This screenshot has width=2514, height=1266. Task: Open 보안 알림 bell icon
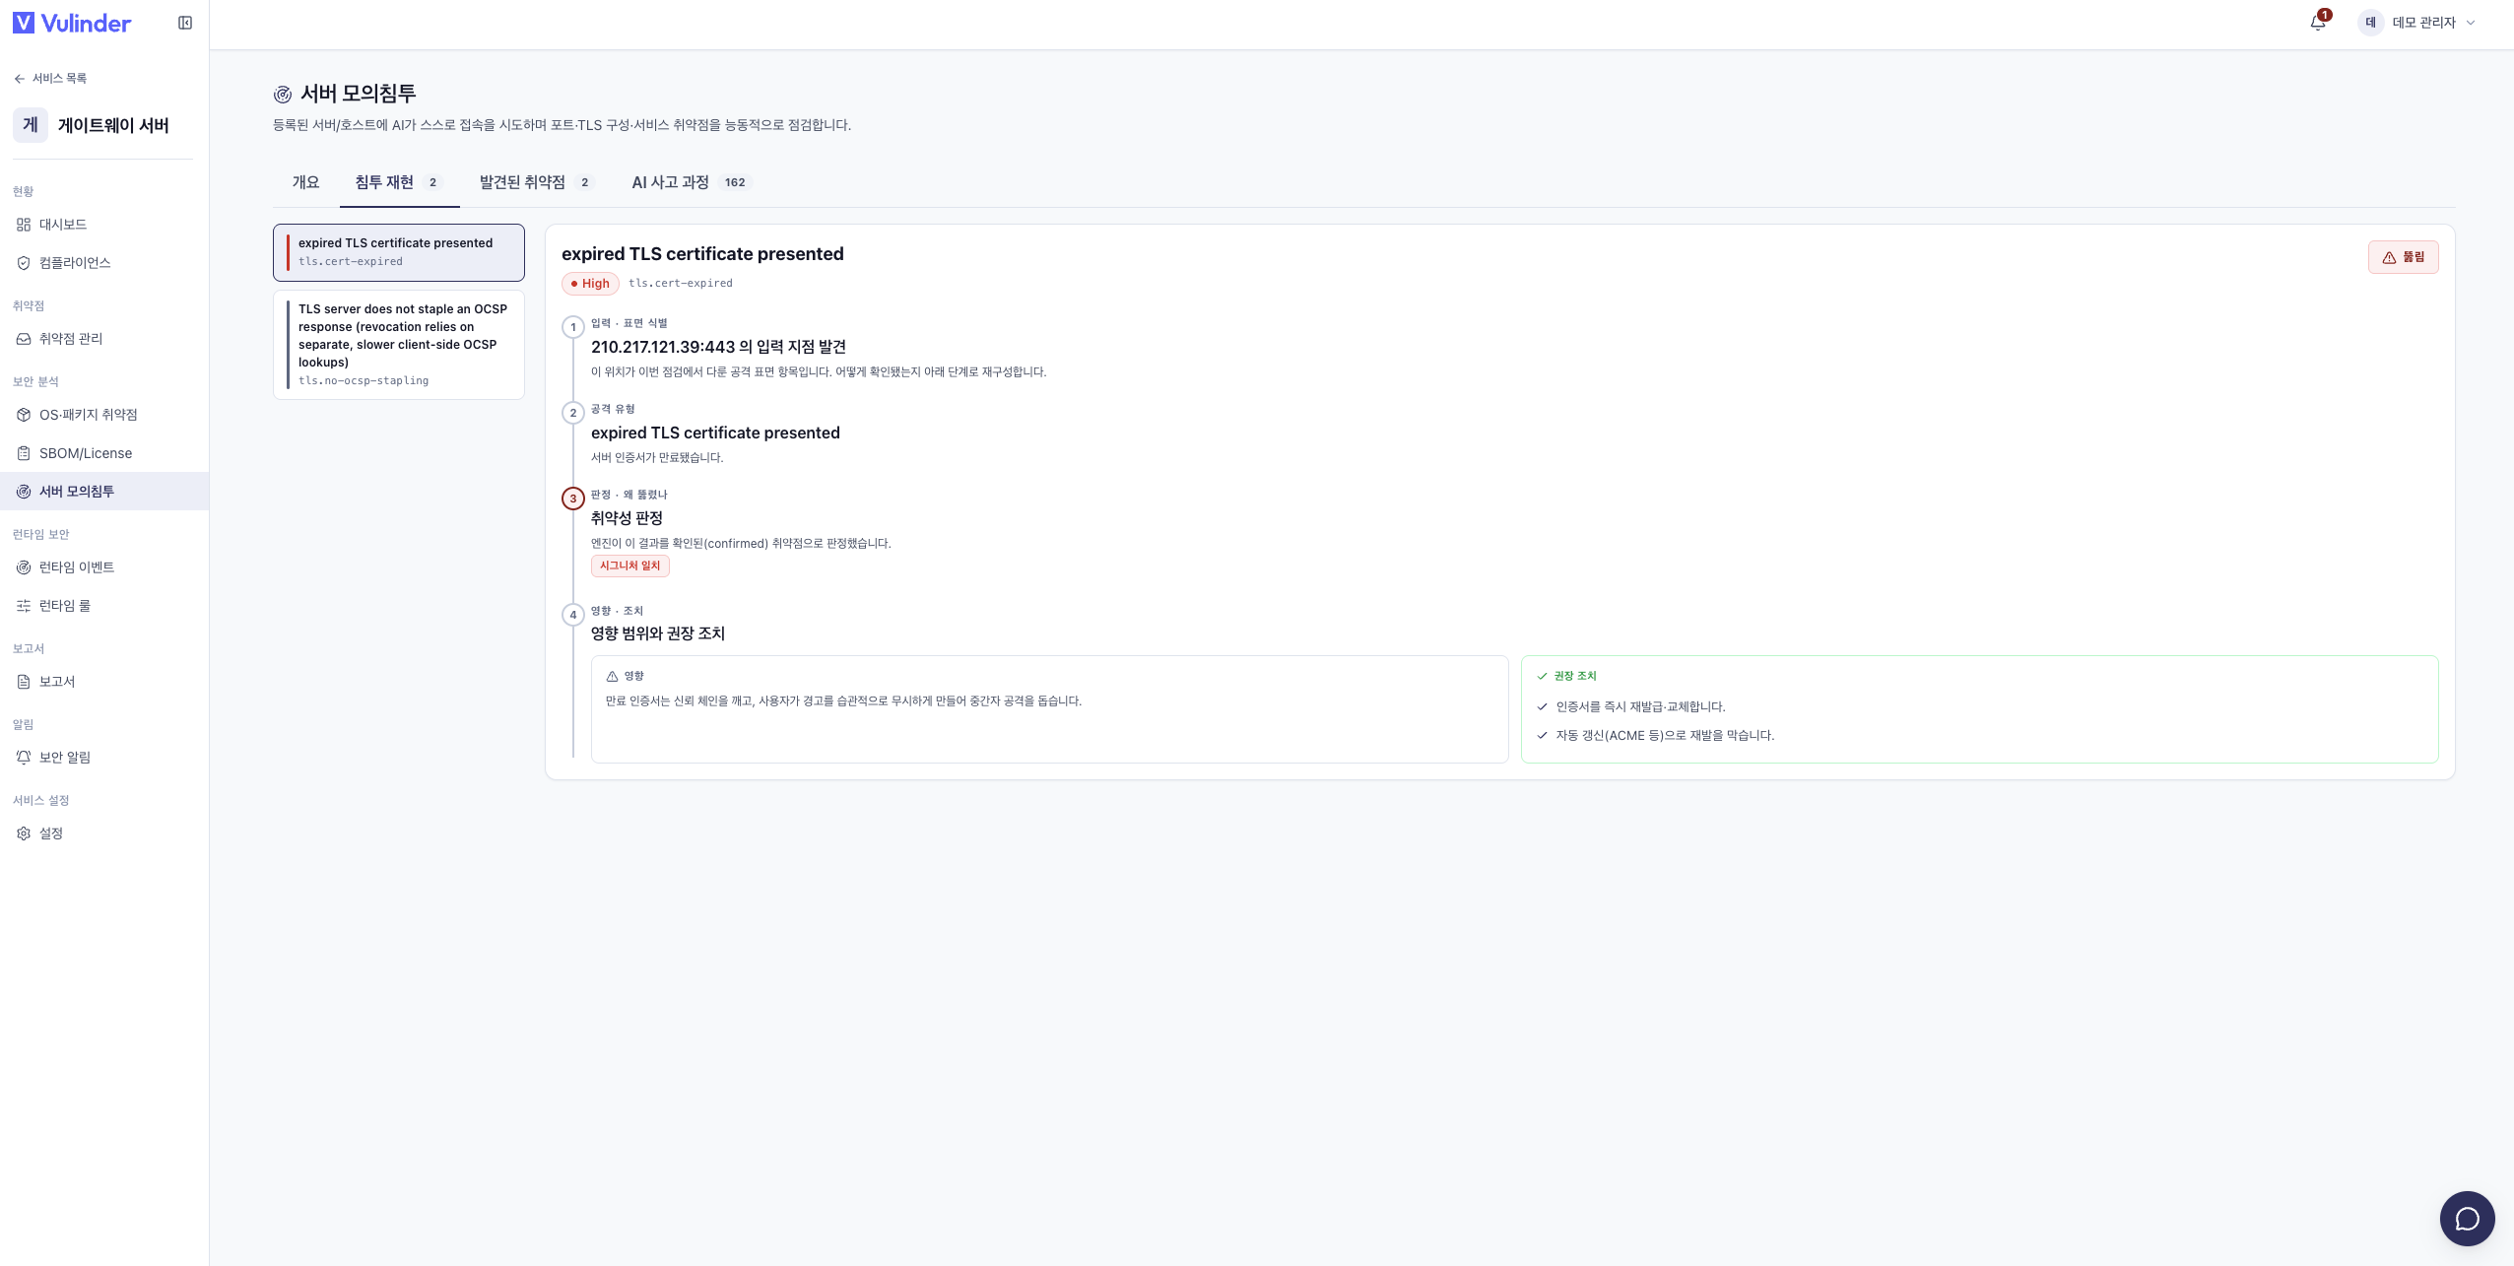24,758
